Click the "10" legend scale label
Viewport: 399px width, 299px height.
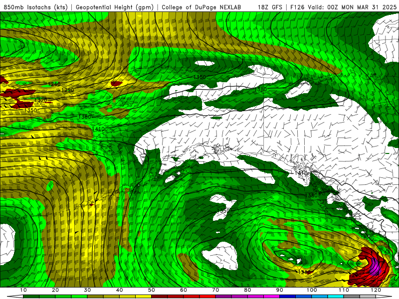point(23,290)
